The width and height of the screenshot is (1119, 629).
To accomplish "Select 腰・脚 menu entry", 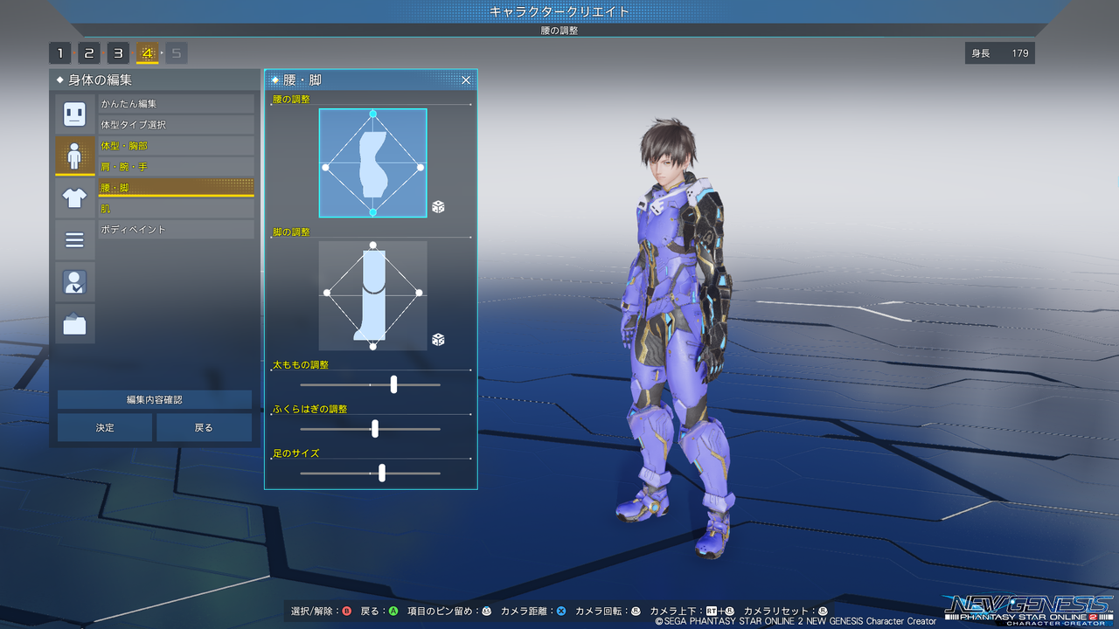I will [176, 188].
